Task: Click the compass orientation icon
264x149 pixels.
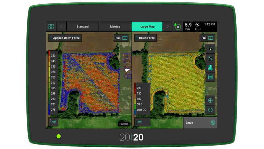Action: coord(210,49)
